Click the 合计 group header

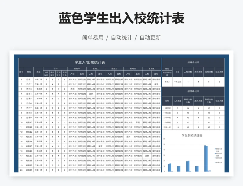(56, 69)
